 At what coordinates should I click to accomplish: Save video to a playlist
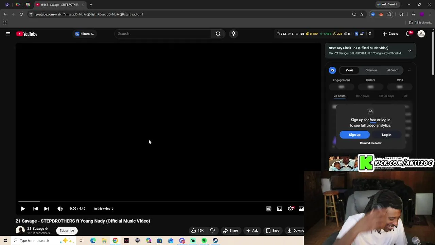click(x=272, y=231)
